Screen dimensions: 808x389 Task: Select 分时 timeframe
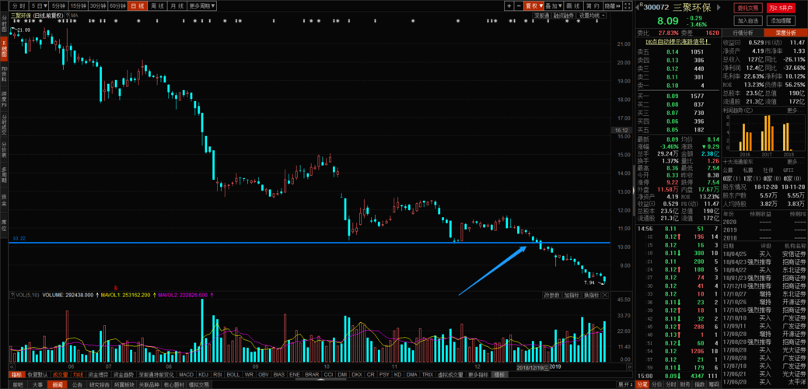point(19,5)
